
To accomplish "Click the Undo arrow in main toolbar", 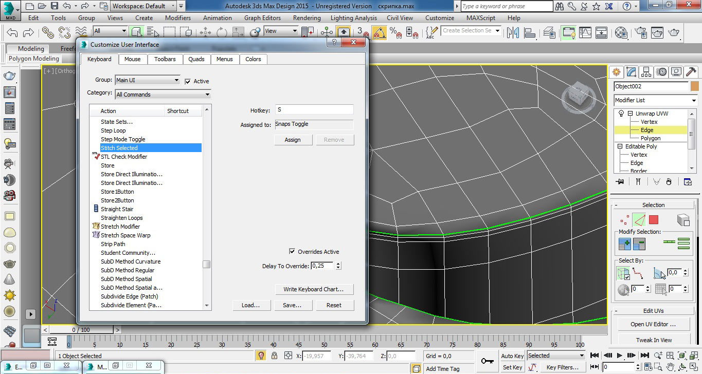I will coord(12,32).
